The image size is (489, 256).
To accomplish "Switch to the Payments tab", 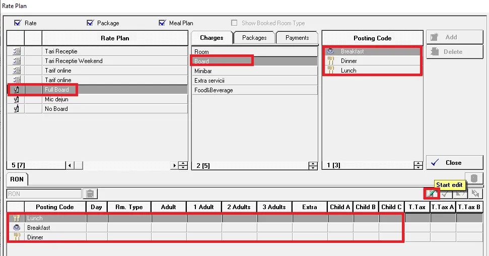I will pyautogui.click(x=297, y=38).
